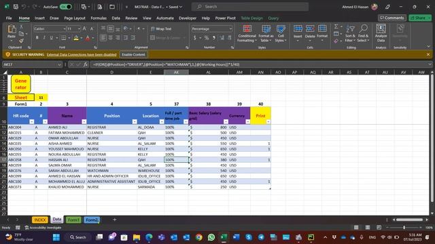Click the Share button

click(x=419, y=18)
